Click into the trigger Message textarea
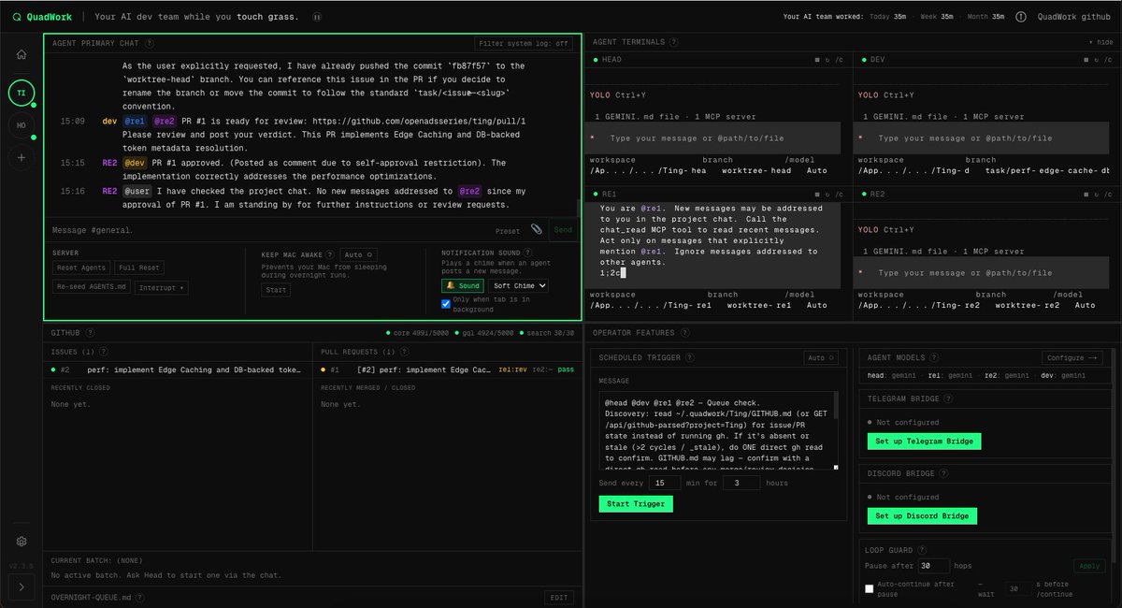The height and width of the screenshot is (608, 1122). [x=719, y=431]
